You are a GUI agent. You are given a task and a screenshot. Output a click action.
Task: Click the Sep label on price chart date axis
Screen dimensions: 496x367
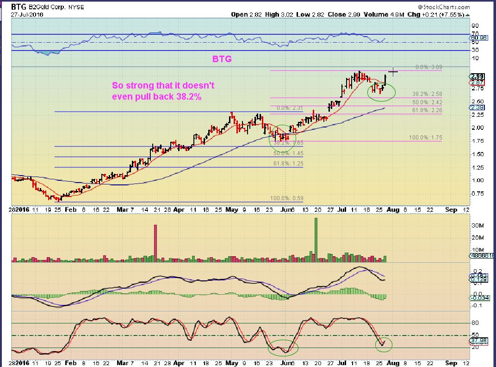[451, 210]
